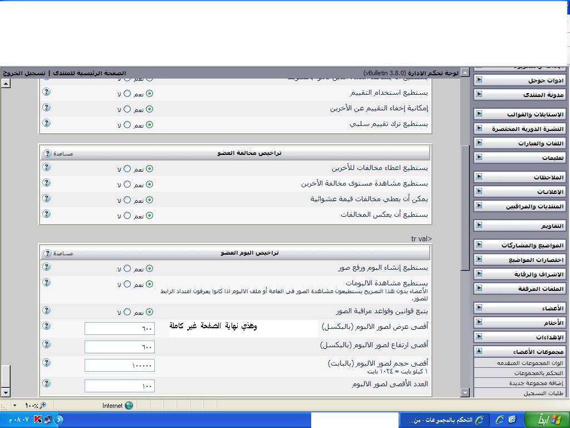Viewport: 570px width, 428px height.
Task: Open 'التحكم بالمجموعات' sidebar menu item
Action: [x=538, y=373]
